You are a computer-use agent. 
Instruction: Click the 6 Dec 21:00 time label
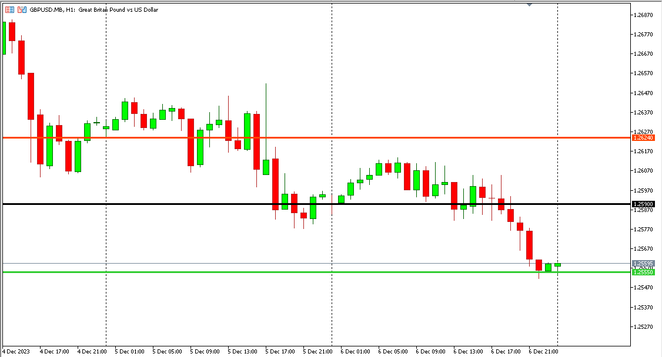[x=543, y=351]
